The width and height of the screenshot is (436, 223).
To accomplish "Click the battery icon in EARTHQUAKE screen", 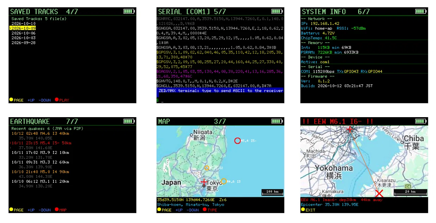I will 129,121.
